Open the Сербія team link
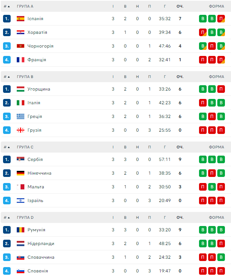The width and height of the screenshot is (231, 277). (x=35, y=159)
